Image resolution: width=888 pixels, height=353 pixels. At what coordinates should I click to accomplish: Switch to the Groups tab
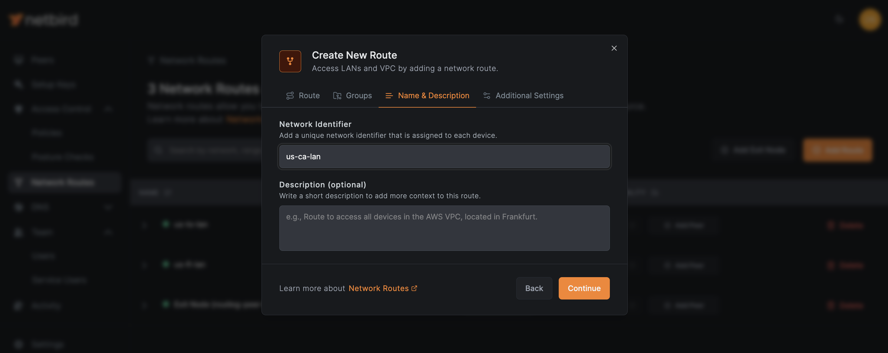click(352, 96)
